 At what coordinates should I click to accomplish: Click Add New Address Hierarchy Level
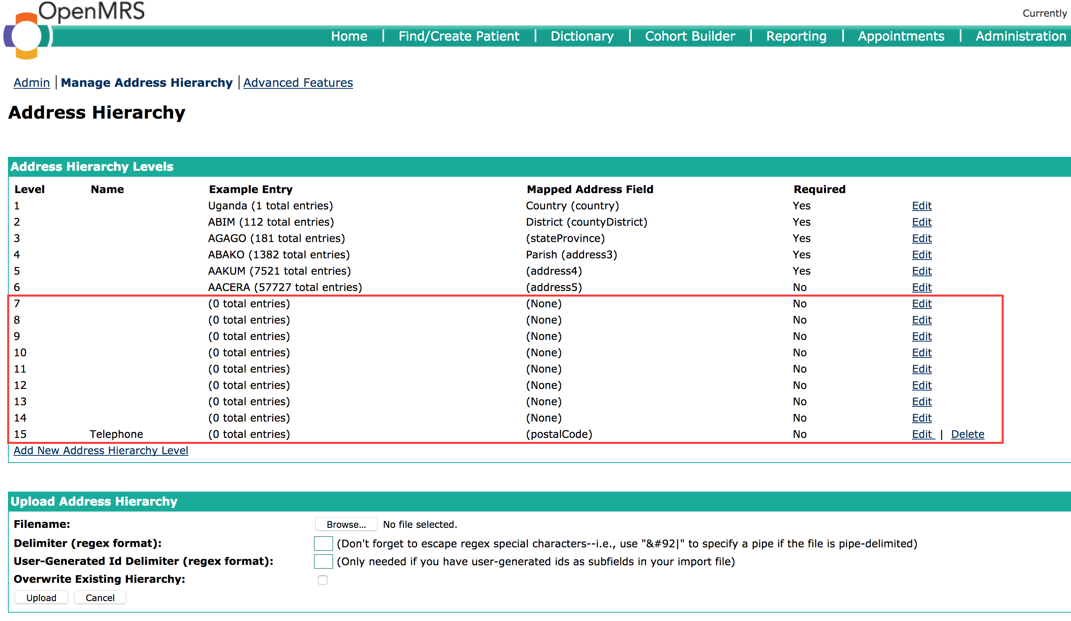101,450
